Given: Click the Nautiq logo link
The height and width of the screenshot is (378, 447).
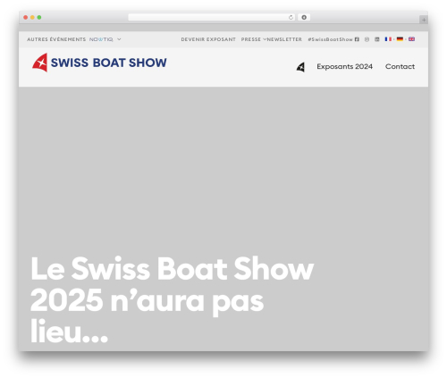Looking at the screenshot, I should pos(101,39).
